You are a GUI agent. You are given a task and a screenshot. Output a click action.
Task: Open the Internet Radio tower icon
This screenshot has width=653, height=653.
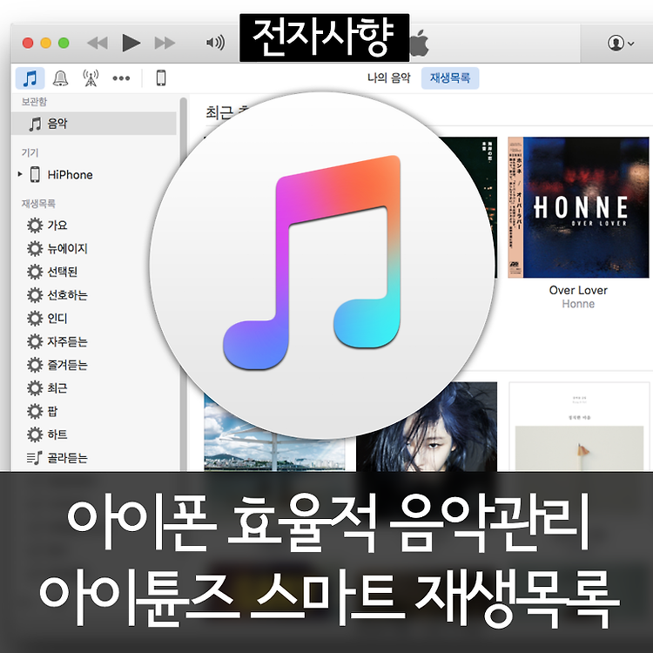pos(91,77)
